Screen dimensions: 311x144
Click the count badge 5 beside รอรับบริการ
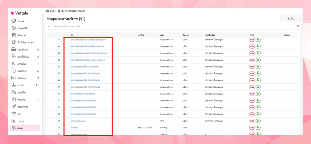point(38,49)
